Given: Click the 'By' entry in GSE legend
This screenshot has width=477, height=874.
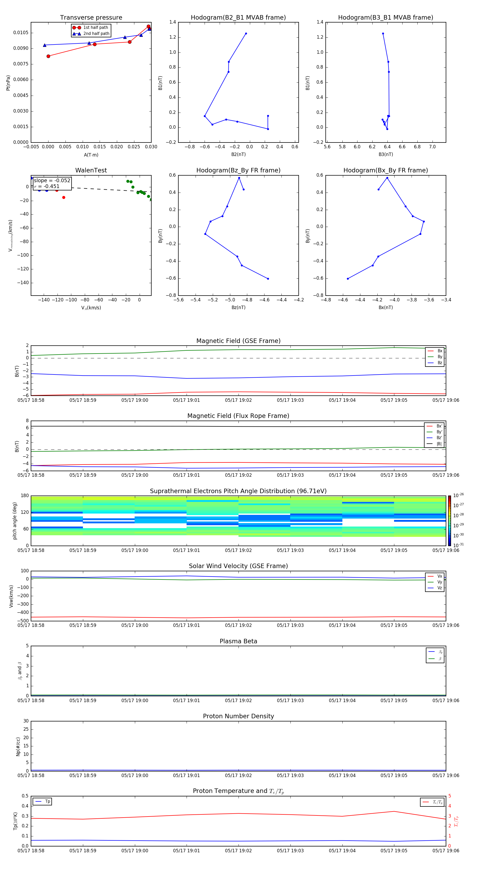Looking at the screenshot, I should [x=435, y=357].
